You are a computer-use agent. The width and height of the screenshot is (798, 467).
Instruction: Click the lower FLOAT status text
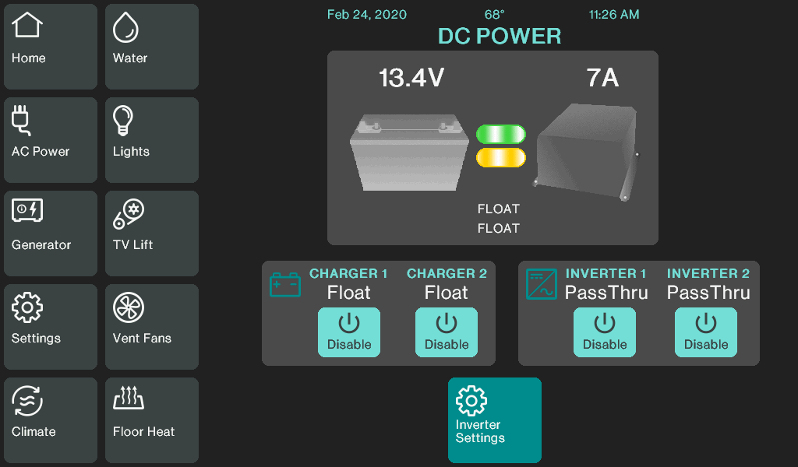coord(499,228)
